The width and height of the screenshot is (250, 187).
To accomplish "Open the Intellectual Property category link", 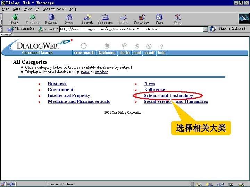I will [69, 96].
